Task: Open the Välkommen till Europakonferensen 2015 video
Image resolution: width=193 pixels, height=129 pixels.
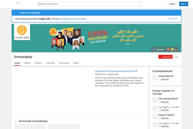Action: click(x=116, y=71)
